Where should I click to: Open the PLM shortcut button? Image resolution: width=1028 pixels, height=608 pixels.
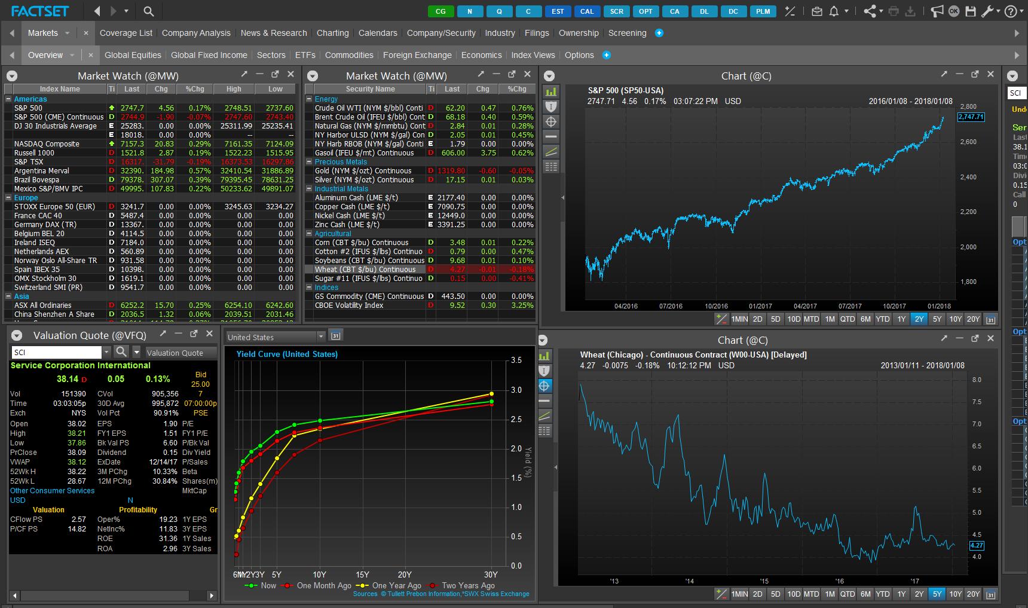(763, 11)
